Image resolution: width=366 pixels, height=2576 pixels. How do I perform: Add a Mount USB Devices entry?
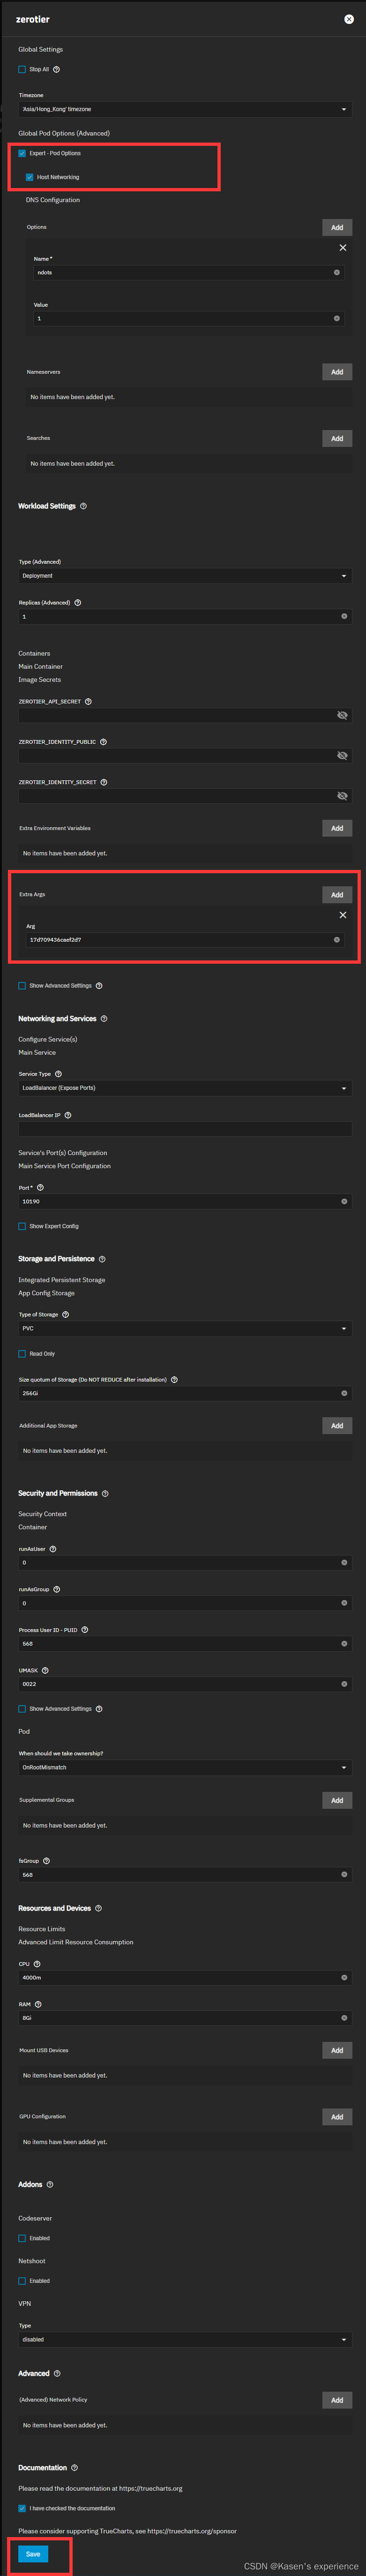(x=337, y=2050)
